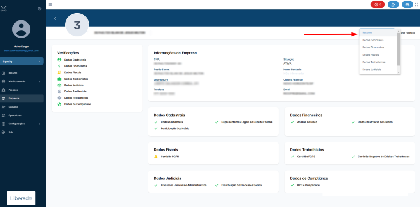Screen dimensions: 420x207
Task: Choose Dados Trabalhistas in dropdown list
Action: (x=378, y=62)
